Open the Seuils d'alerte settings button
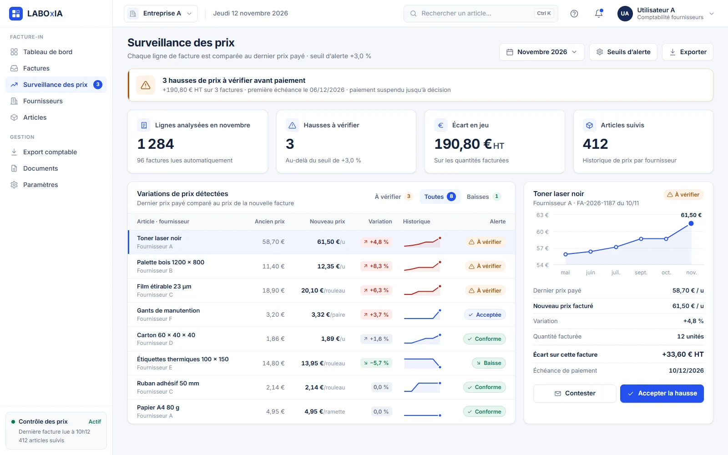The image size is (728, 455). click(x=623, y=52)
